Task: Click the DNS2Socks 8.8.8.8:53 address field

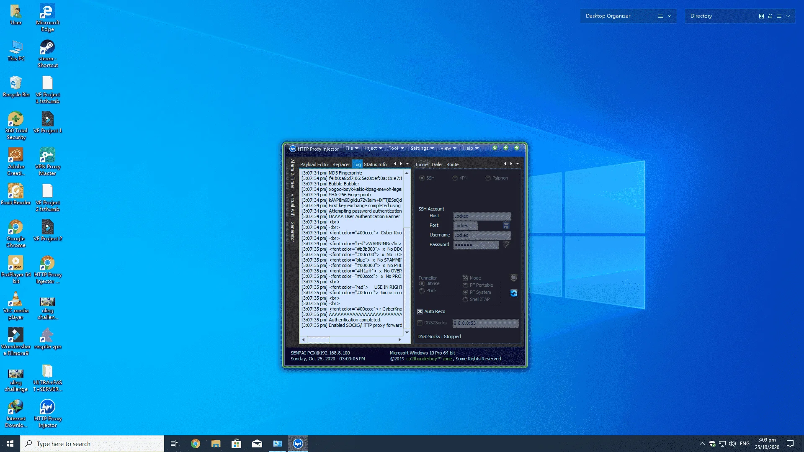Action: 485,323
